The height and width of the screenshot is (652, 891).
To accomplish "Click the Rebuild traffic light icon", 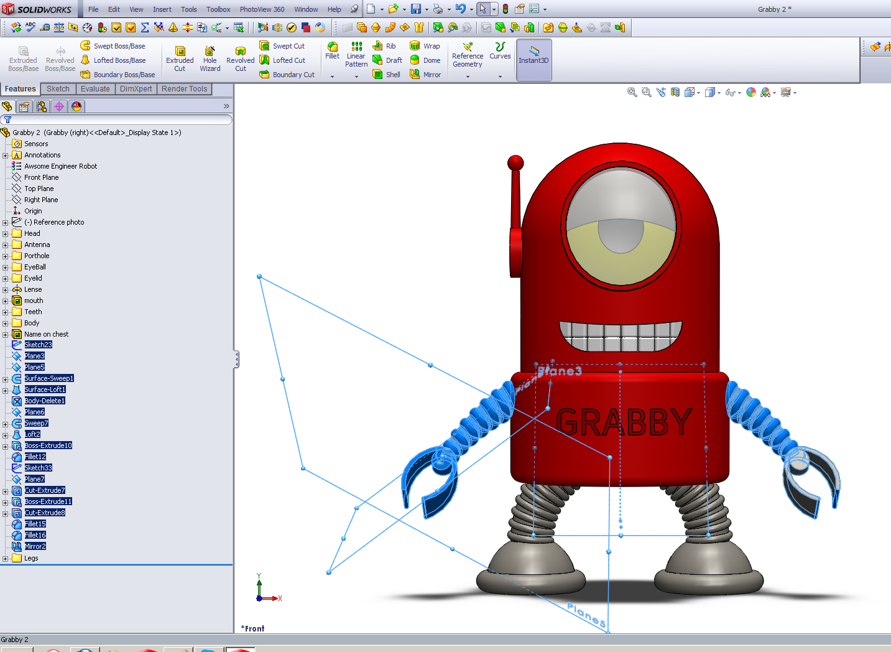I will (506, 9).
